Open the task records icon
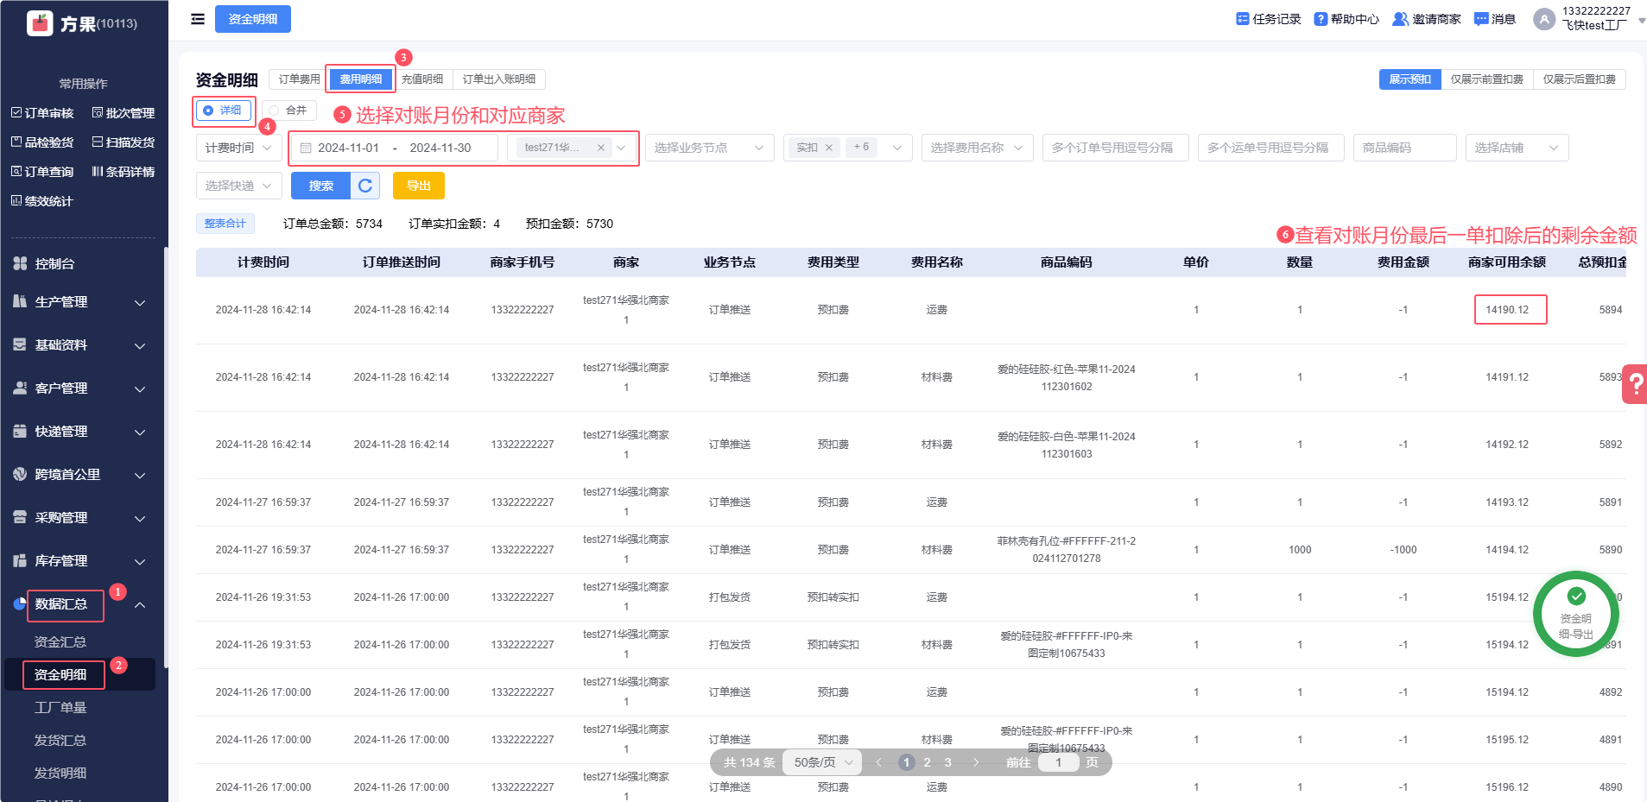 tap(1243, 19)
